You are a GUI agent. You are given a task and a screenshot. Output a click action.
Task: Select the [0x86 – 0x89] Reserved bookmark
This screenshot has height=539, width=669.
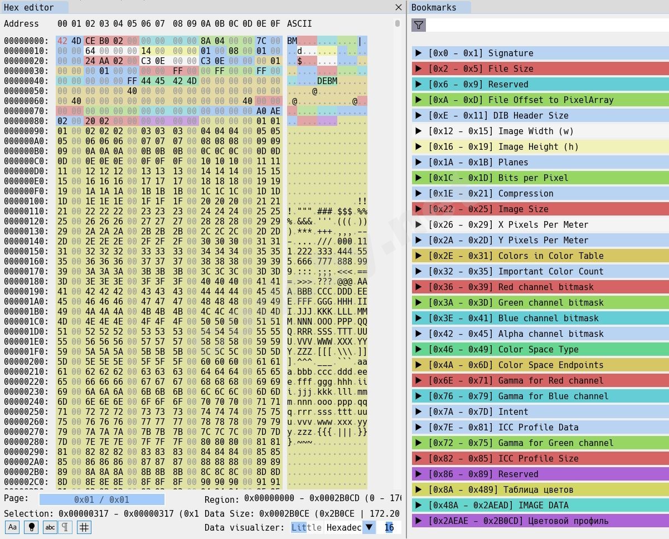click(x=540, y=474)
